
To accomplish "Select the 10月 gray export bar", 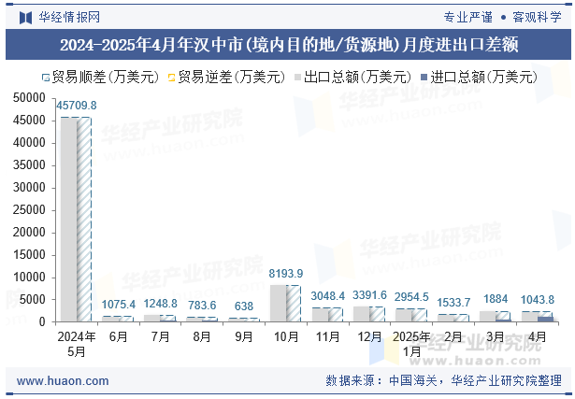I will coord(278,304).
